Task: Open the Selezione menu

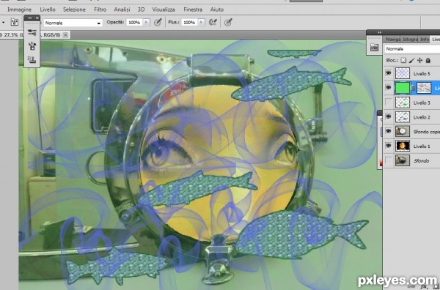Action: point(74,10)
